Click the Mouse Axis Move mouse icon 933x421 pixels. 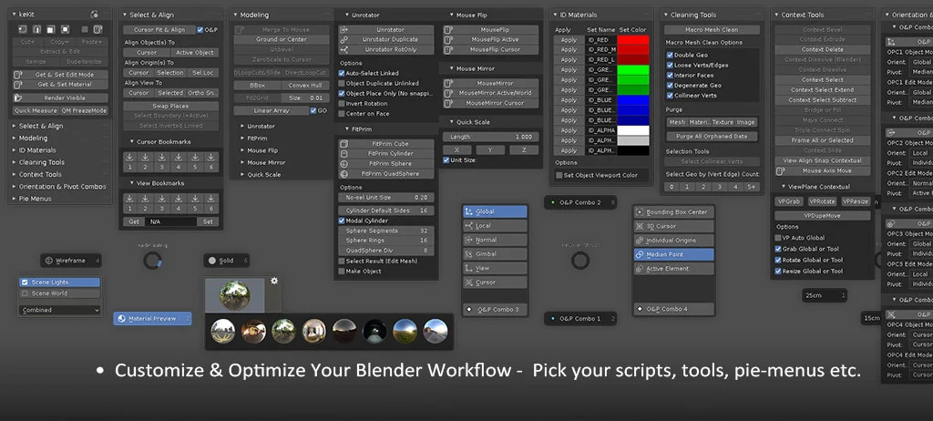[x=781, y=171]
